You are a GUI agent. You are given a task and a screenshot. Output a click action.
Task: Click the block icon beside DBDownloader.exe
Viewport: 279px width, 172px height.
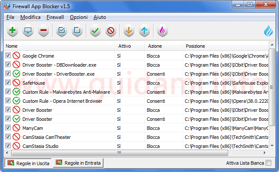pos(16,65)
